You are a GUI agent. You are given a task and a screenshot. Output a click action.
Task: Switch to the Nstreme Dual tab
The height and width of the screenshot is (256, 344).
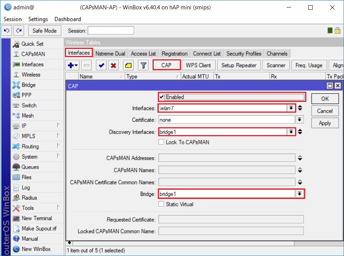[110, 53]
